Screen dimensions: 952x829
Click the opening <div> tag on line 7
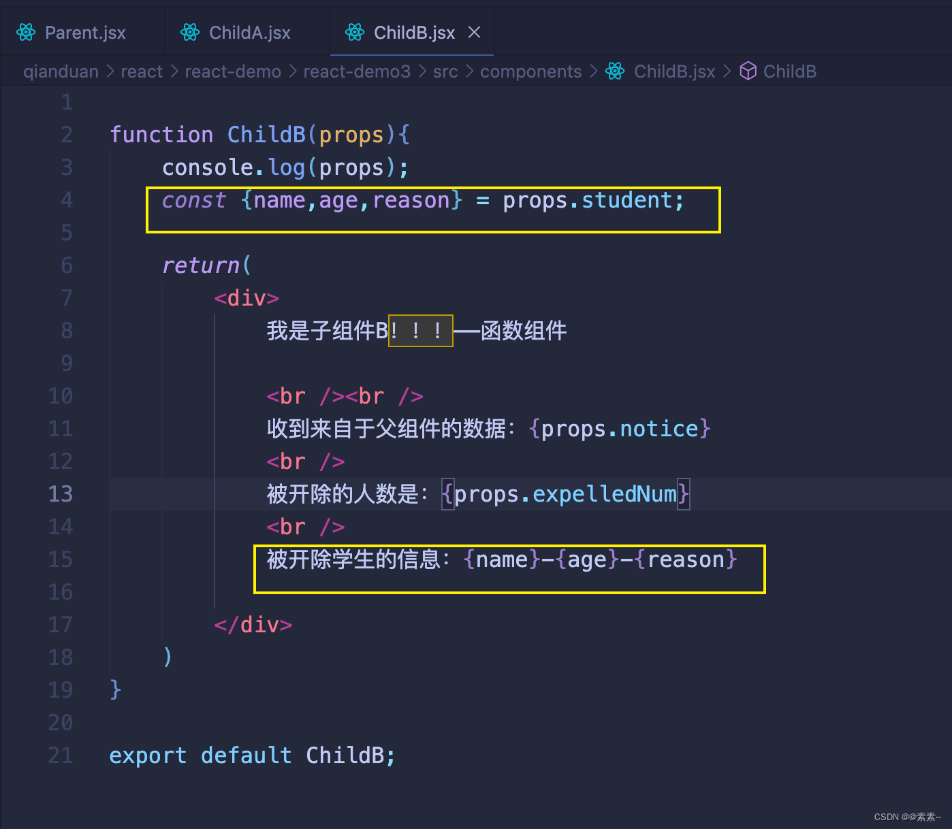click(x=247, y=298)
